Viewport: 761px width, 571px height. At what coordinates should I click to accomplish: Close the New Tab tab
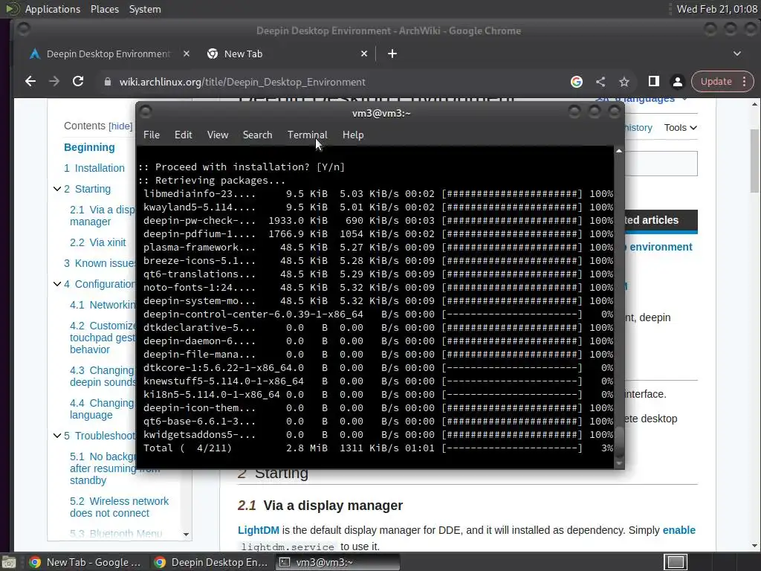(364, 54)
